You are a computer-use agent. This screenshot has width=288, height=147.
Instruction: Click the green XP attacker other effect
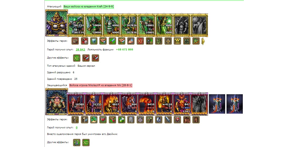pos(76,58)
